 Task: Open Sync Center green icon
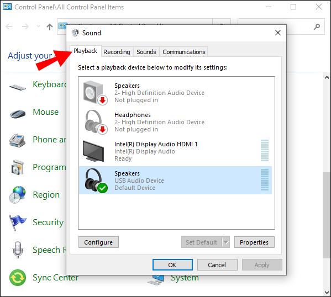coord(18,278)
